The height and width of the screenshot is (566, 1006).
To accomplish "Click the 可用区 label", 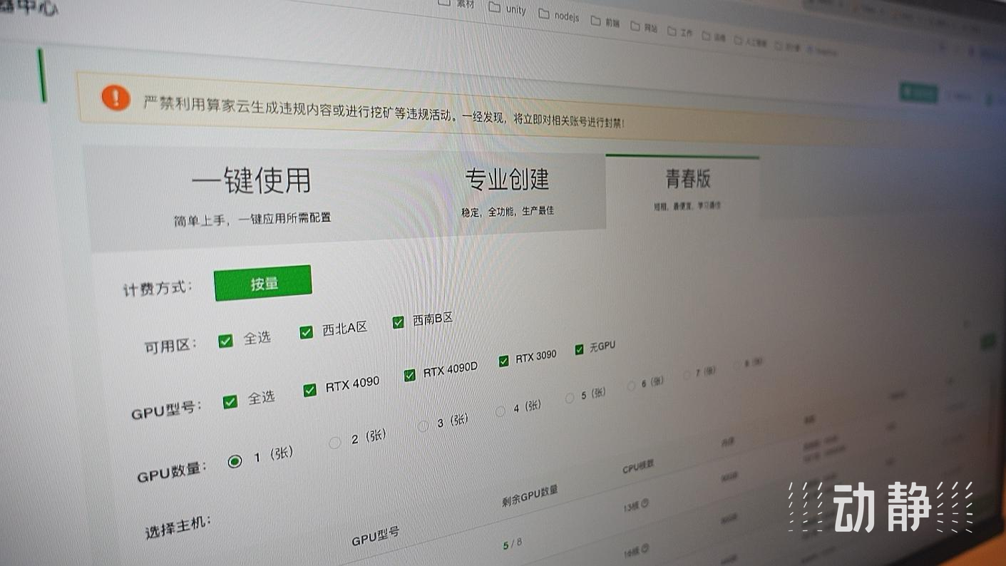I will 171,346.
